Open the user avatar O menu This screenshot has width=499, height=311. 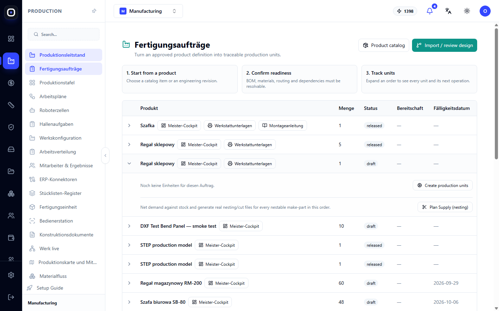(485, 11)
